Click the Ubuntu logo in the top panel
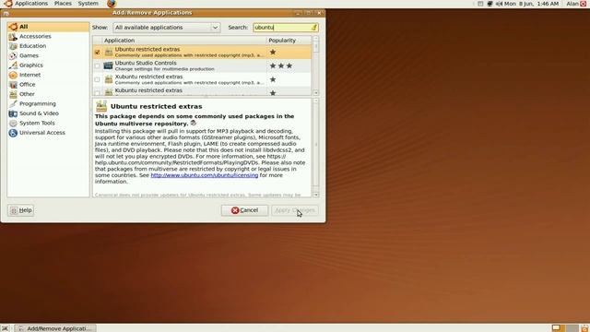This screenshot has width=590, height=332. click(8, 4)
